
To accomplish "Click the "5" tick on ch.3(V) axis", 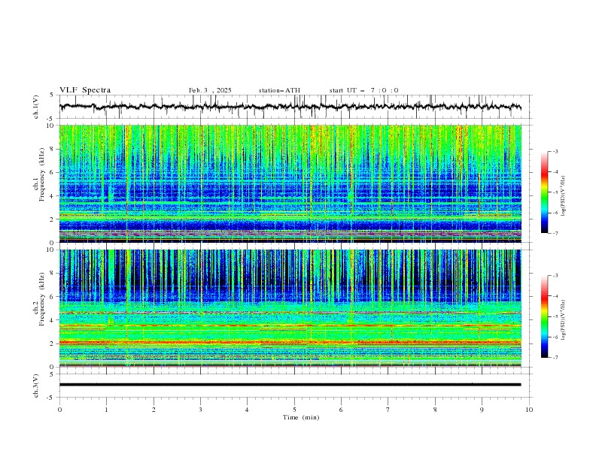I will pos(52,374).
